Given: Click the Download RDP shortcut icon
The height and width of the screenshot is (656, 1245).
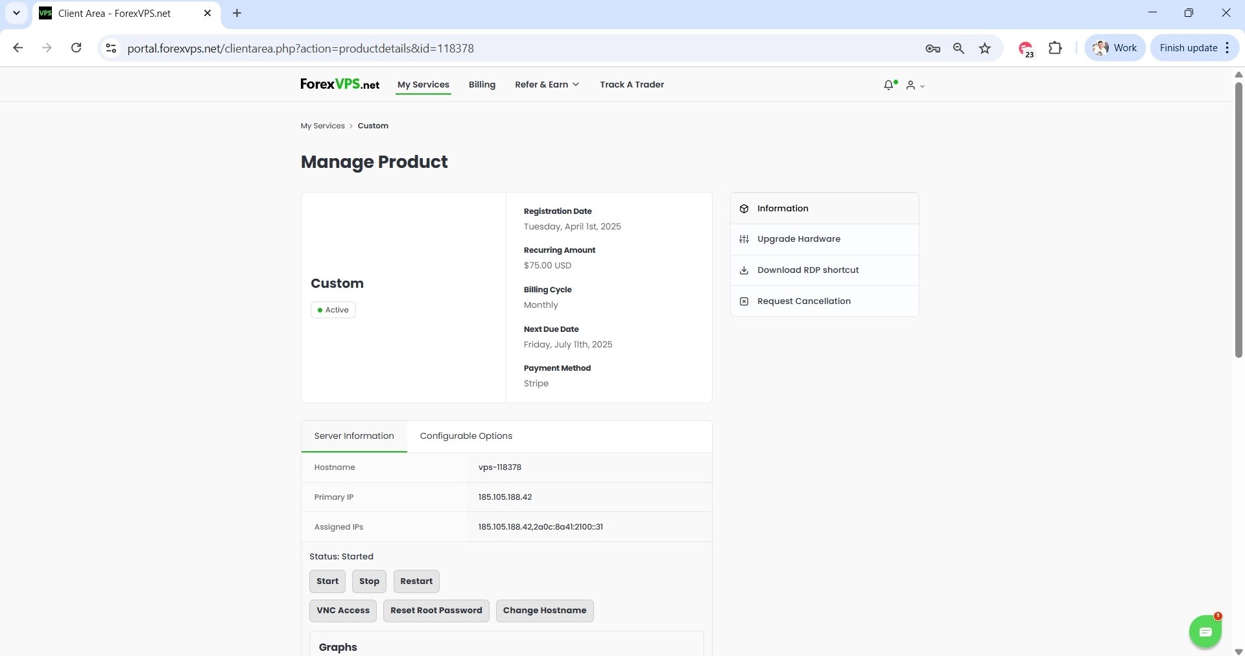Looking at the screenshot, I should (x=744, y=270).
